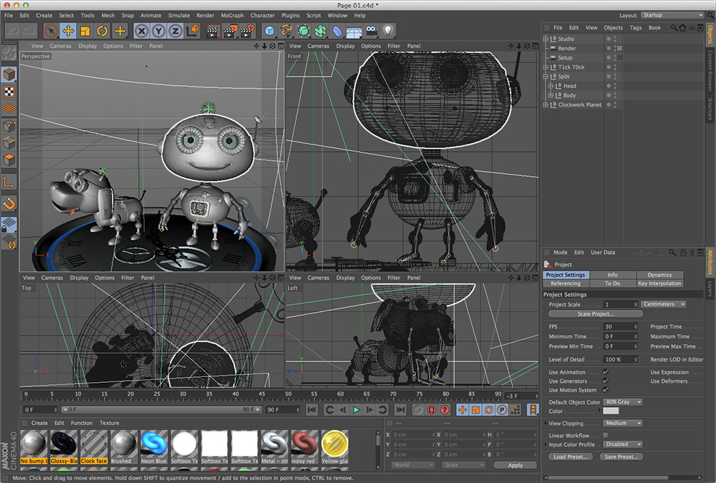This screenshot has width=716, height=483.
Task: Click the Redo arrow icon
Action: click(29, 31)
